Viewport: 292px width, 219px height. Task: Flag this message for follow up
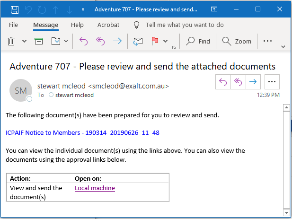(x=154, y=41)
